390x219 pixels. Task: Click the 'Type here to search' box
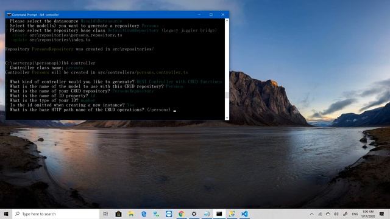tap(55, 214)
